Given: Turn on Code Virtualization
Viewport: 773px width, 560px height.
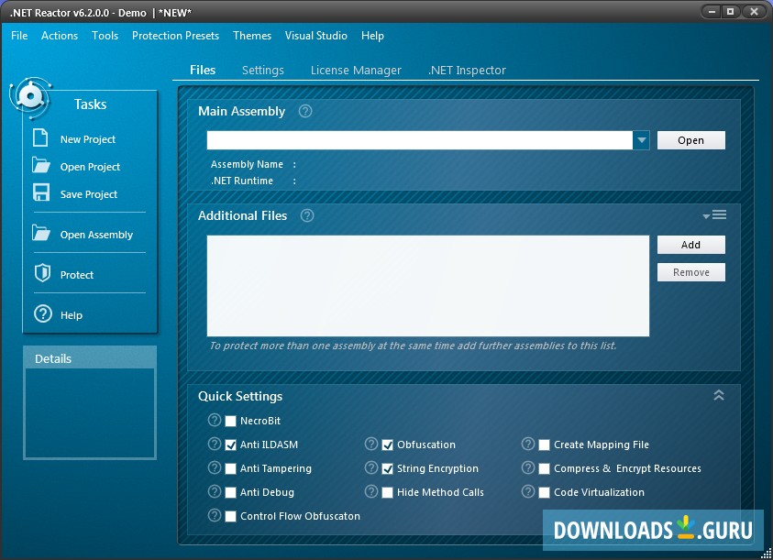Looking at the screenshot, I should click(545, 492).
